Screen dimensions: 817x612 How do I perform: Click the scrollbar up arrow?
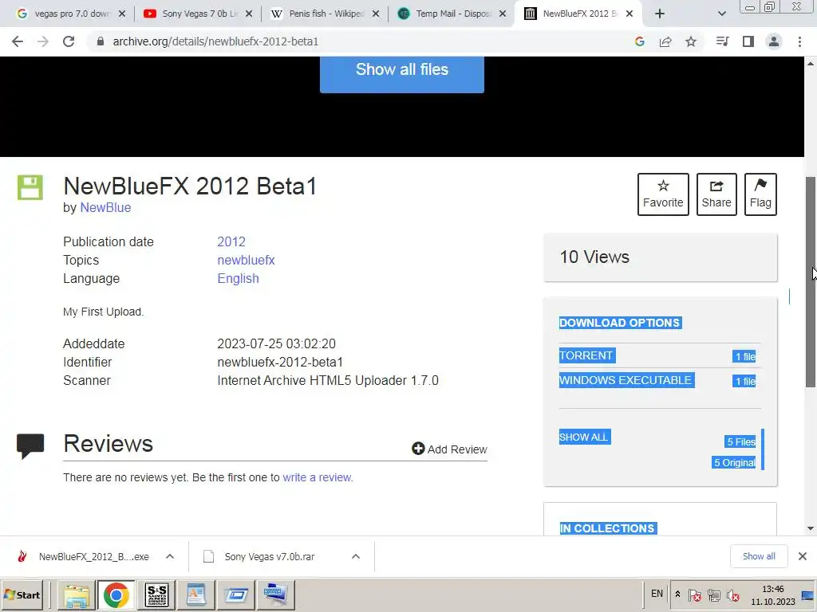[x=811, y=64]
